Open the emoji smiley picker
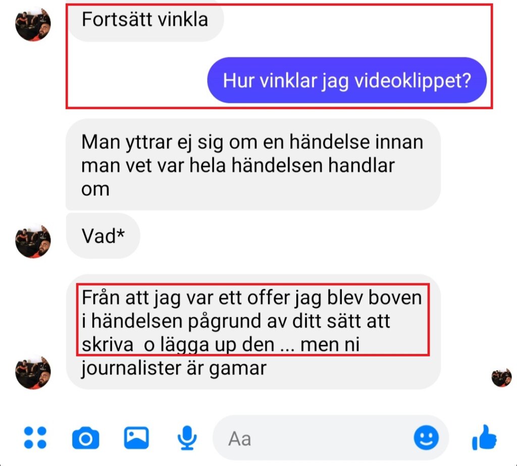Image resolution: width=517 pixels, height=466 pixels. tap(426, 438)
